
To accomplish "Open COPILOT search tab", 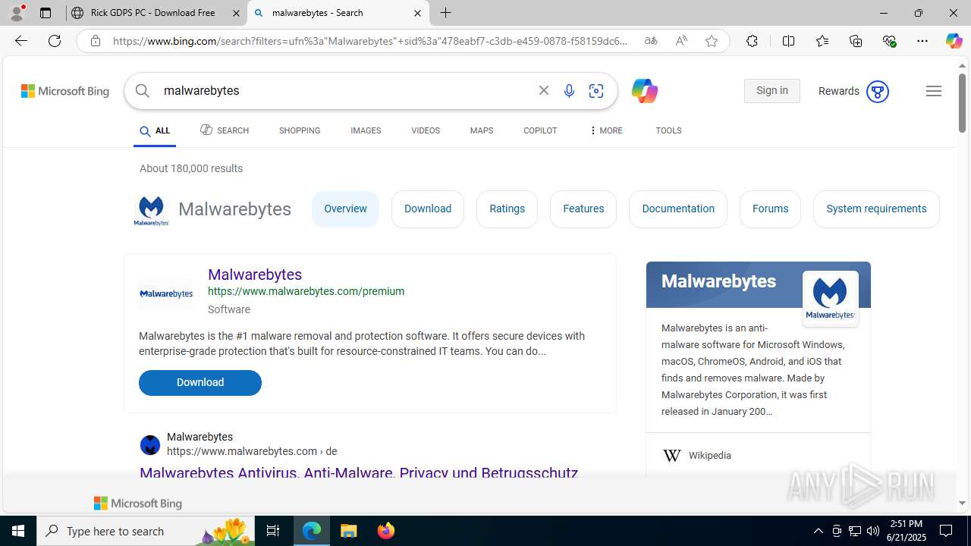I will click(x=540, y=130).
